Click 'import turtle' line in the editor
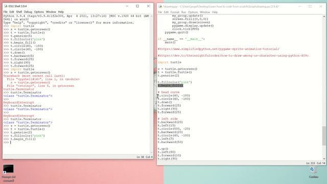The width and height of the screenshot is (327, 184). pos(170,62)
